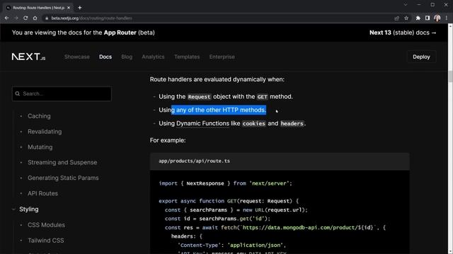453x254 pixels.
Task: Open the browser home icon
Action: pos(35,18)
